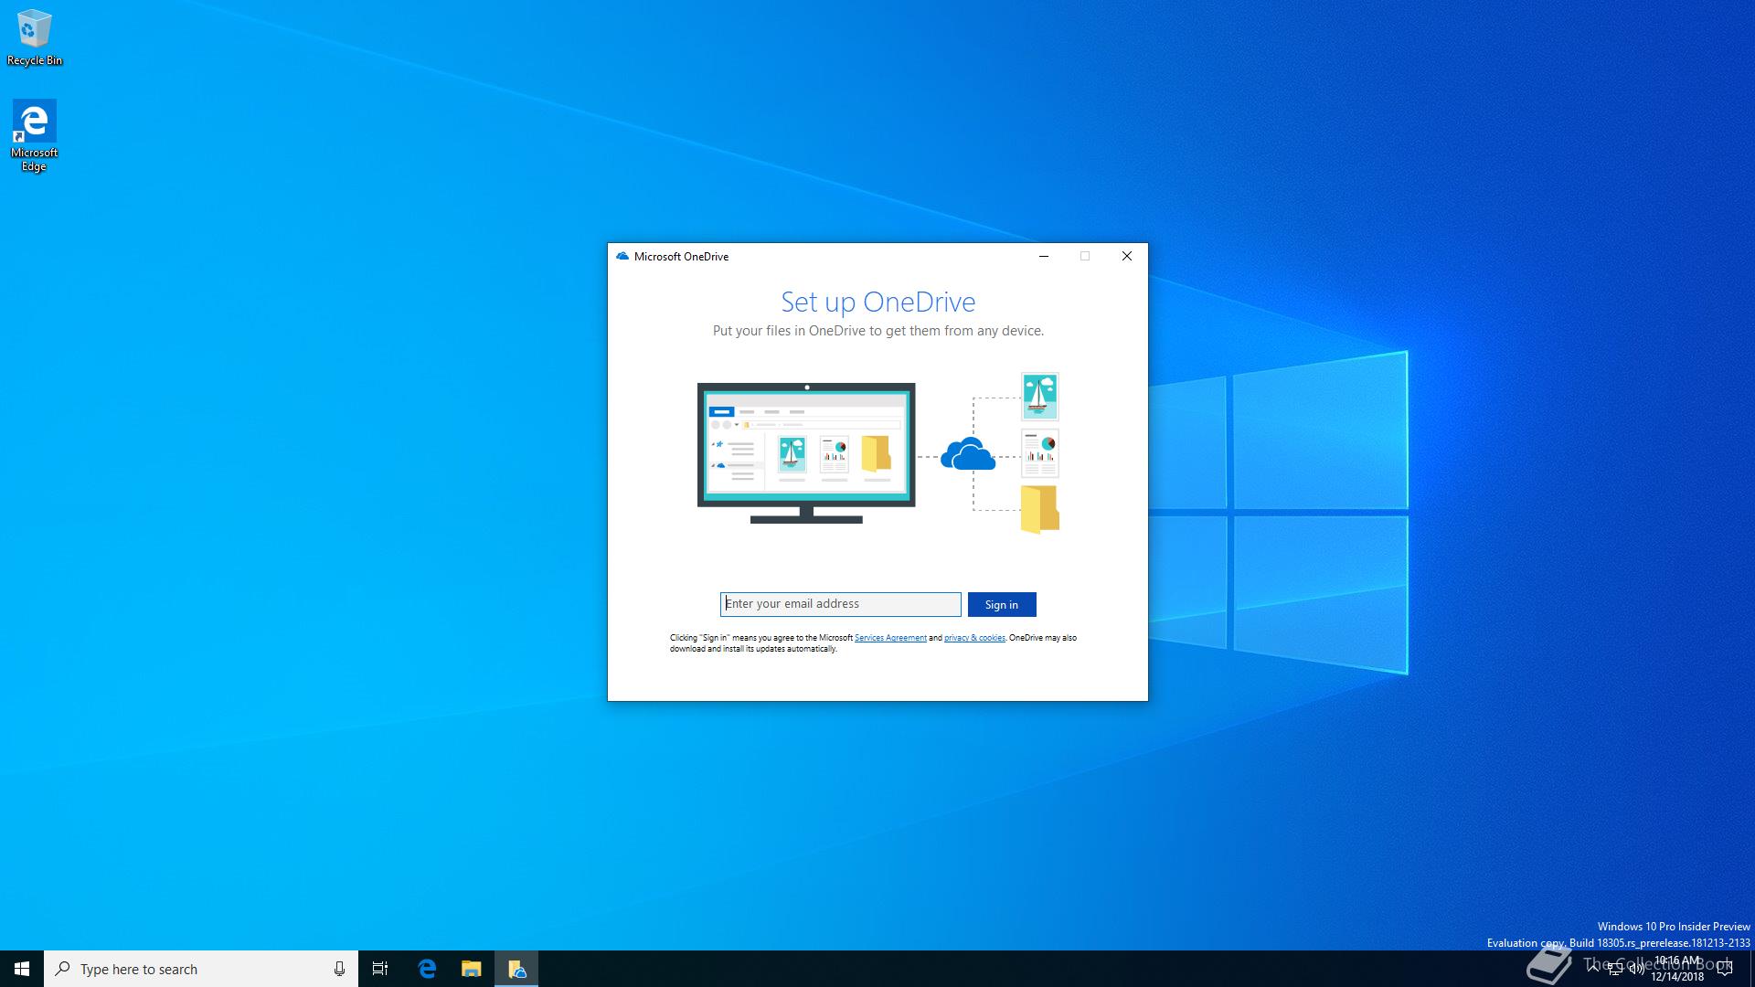Expand the hidden system tray icons

tap(1593, 969)
